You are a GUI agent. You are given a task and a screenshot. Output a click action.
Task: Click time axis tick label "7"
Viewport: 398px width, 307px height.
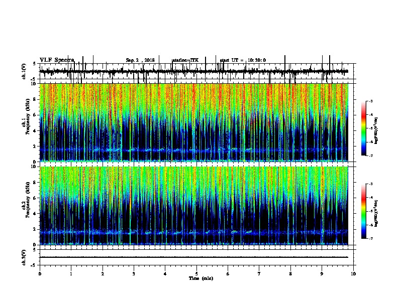pos(259,274)
